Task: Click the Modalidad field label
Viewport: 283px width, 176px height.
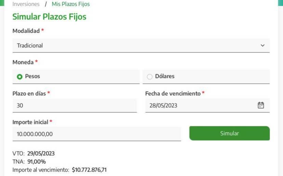Action: click(26, 31)
